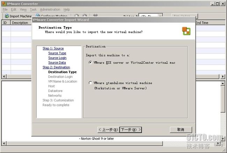Viewport: 227px width, 153px height.
Task: Click the grayed VM Name & Location step
Action: pyautogui.click(x=63, y=81)
